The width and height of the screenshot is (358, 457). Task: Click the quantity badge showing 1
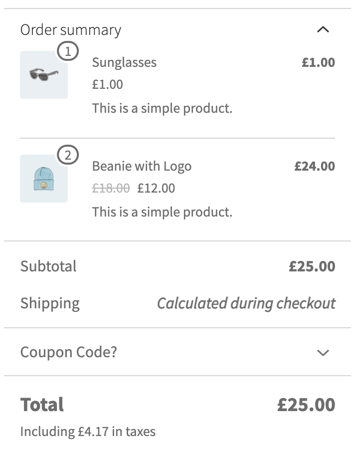(68, 51)
